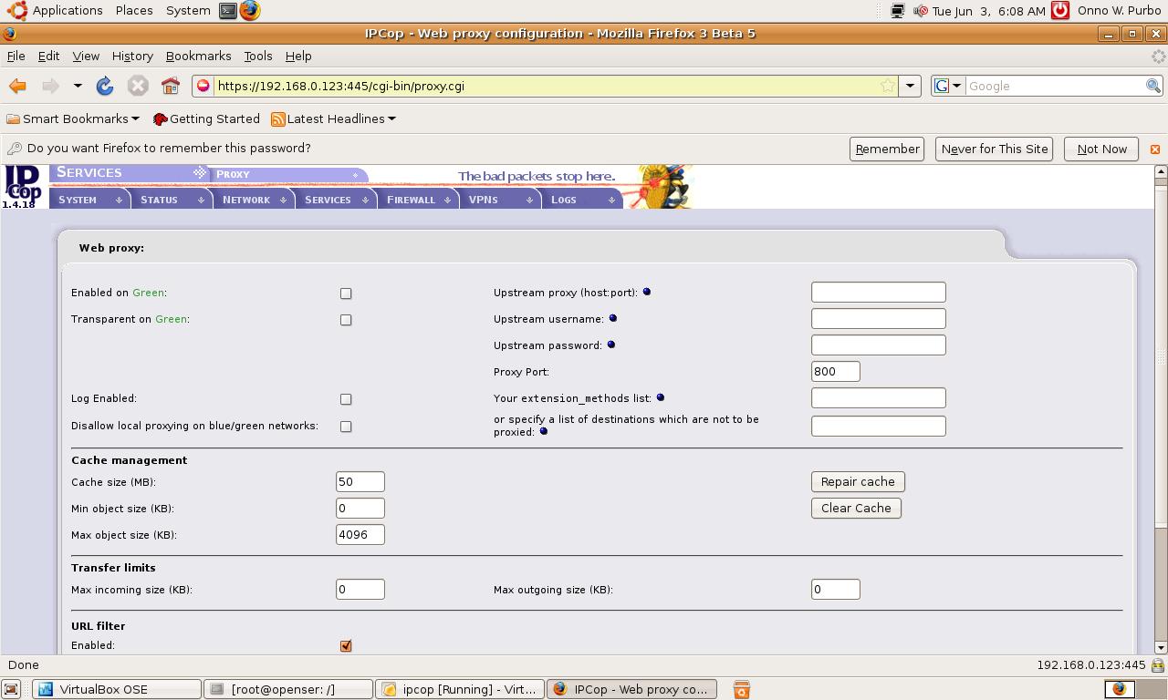Click the search magnifier in the Google box
The image size is (1168, 700).
pos(1152,86)
